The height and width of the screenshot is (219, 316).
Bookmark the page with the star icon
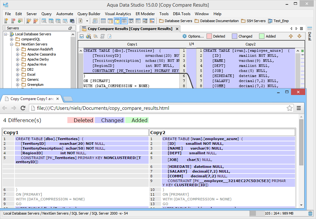pyautogui.click(x=289, y=108)
